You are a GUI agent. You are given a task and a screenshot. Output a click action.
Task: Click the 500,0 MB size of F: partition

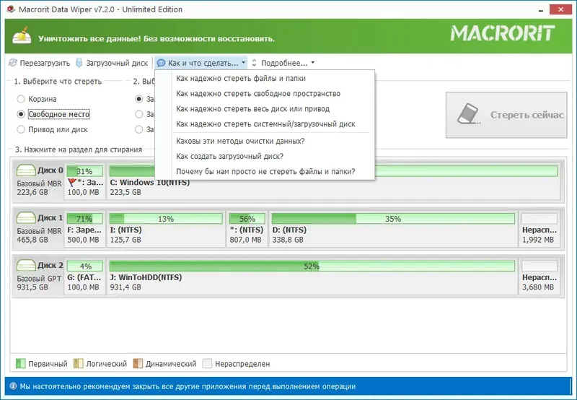pos(83,240)
